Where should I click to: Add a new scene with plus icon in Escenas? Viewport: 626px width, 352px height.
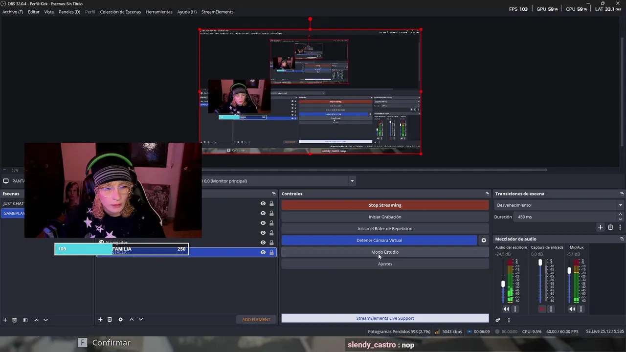click(x=5, y=320)
